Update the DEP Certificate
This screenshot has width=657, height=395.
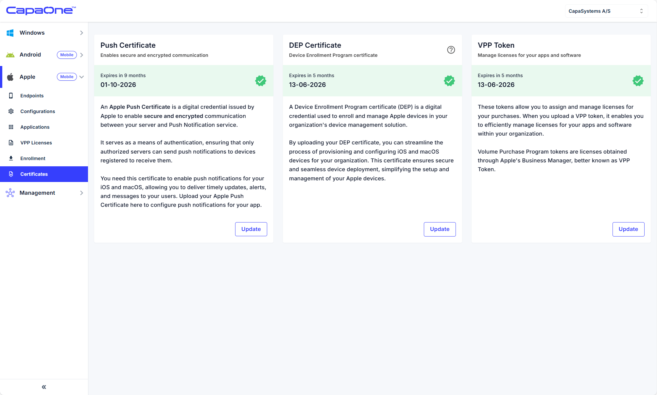coord(440,229)
